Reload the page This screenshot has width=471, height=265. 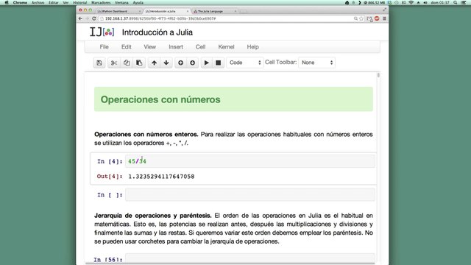[x=94, y=18]
